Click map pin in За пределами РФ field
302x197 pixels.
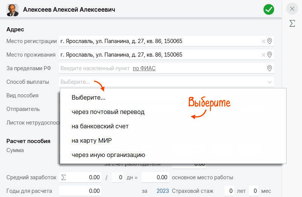tap(270, 68)
